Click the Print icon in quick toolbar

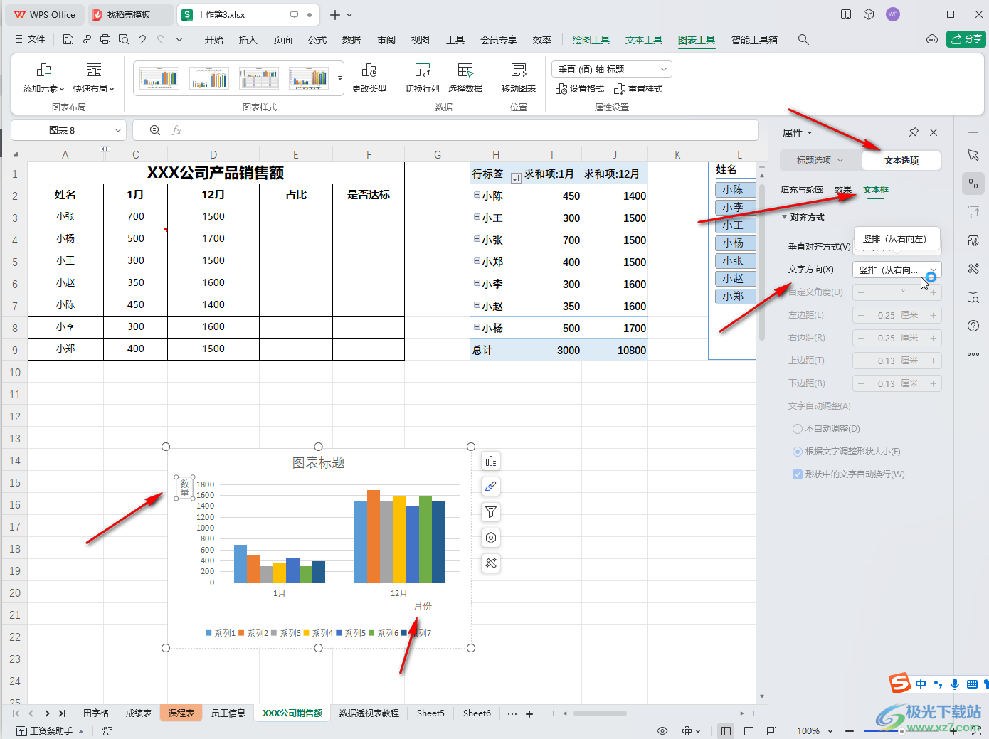pyautogui.click(x=105, y=39)
